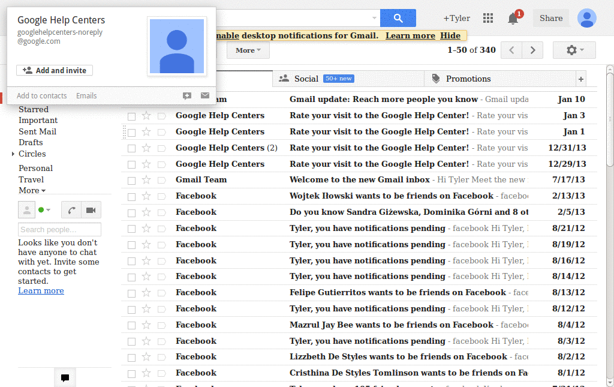The height and width of the screenshot is (387, 614).
Task: Check the box for the 12/31/13 email
Action: [131, 148]
